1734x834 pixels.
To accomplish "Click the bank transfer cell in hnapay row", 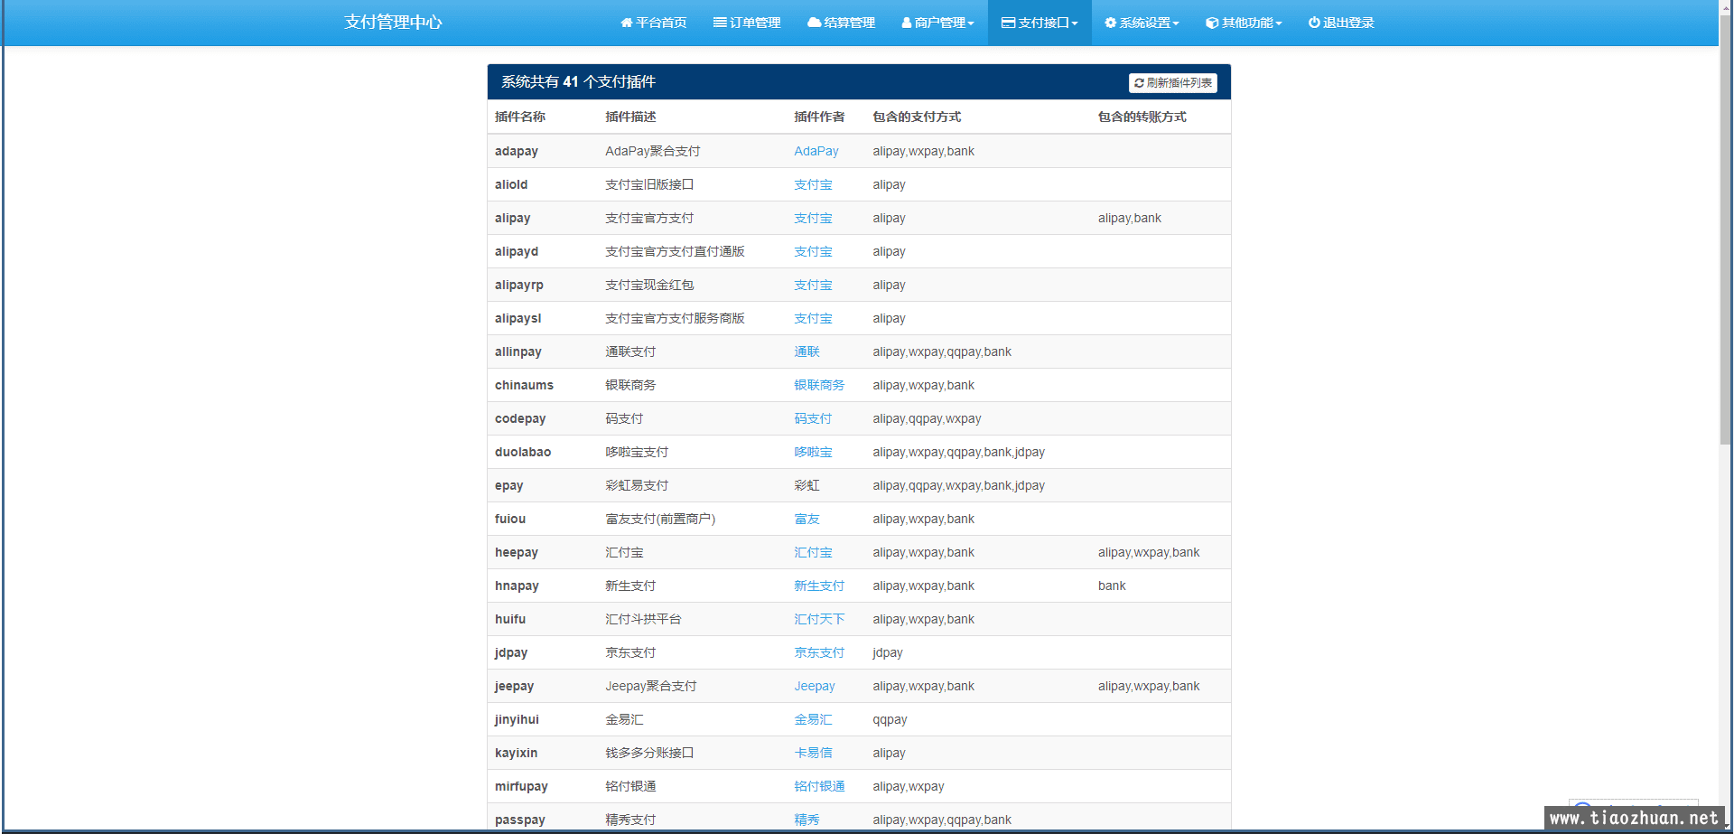I will click(1112, 586).
